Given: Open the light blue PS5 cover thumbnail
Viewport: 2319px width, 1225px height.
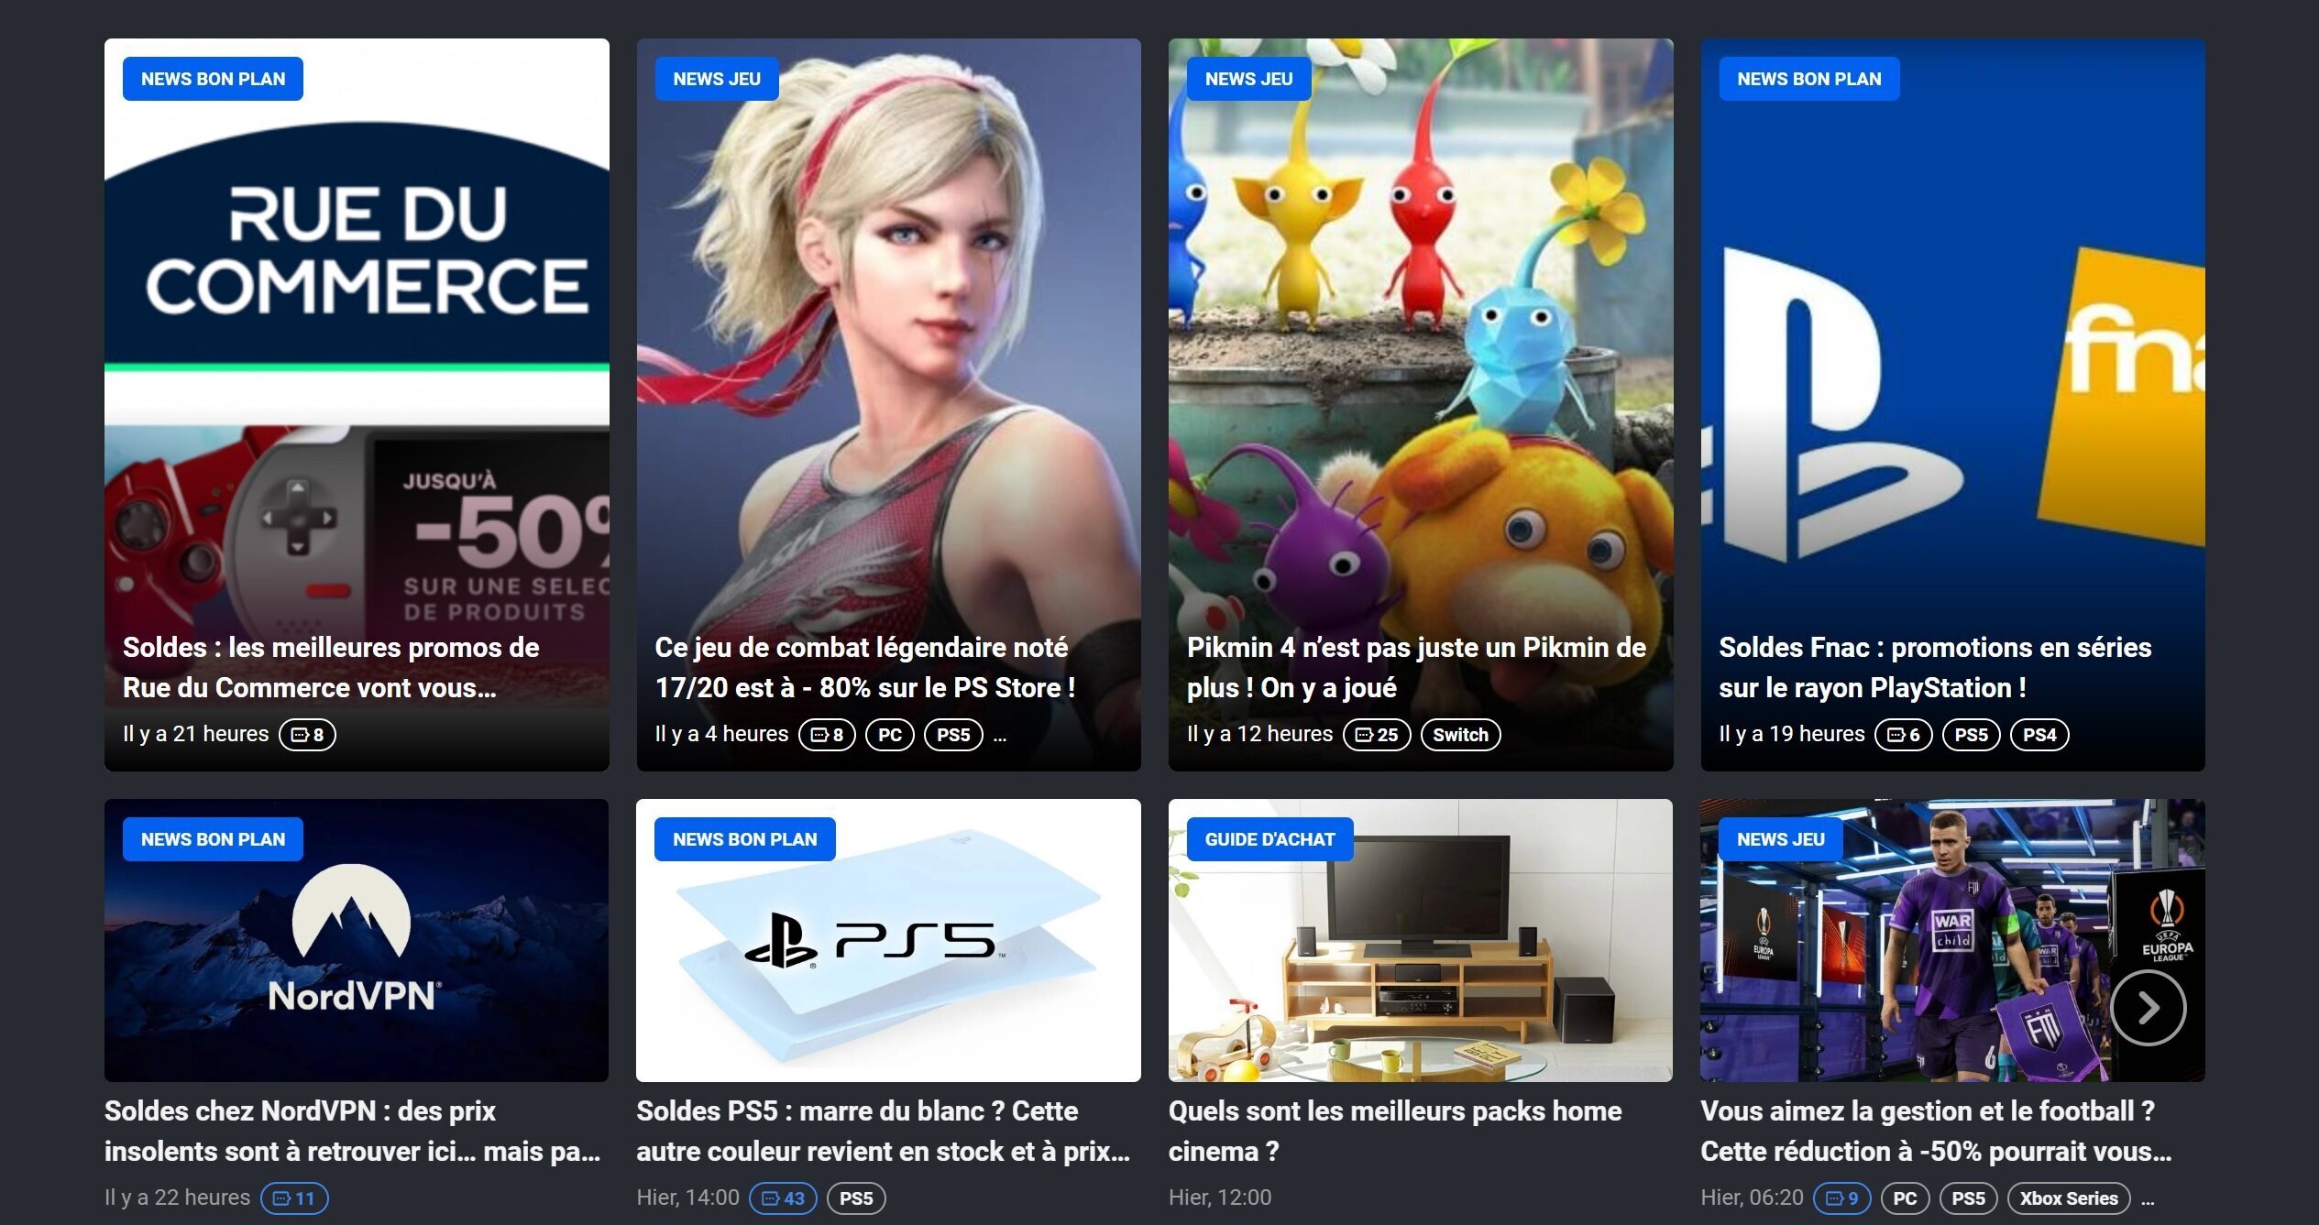Looking at the screenshot, I should point(888,940).
